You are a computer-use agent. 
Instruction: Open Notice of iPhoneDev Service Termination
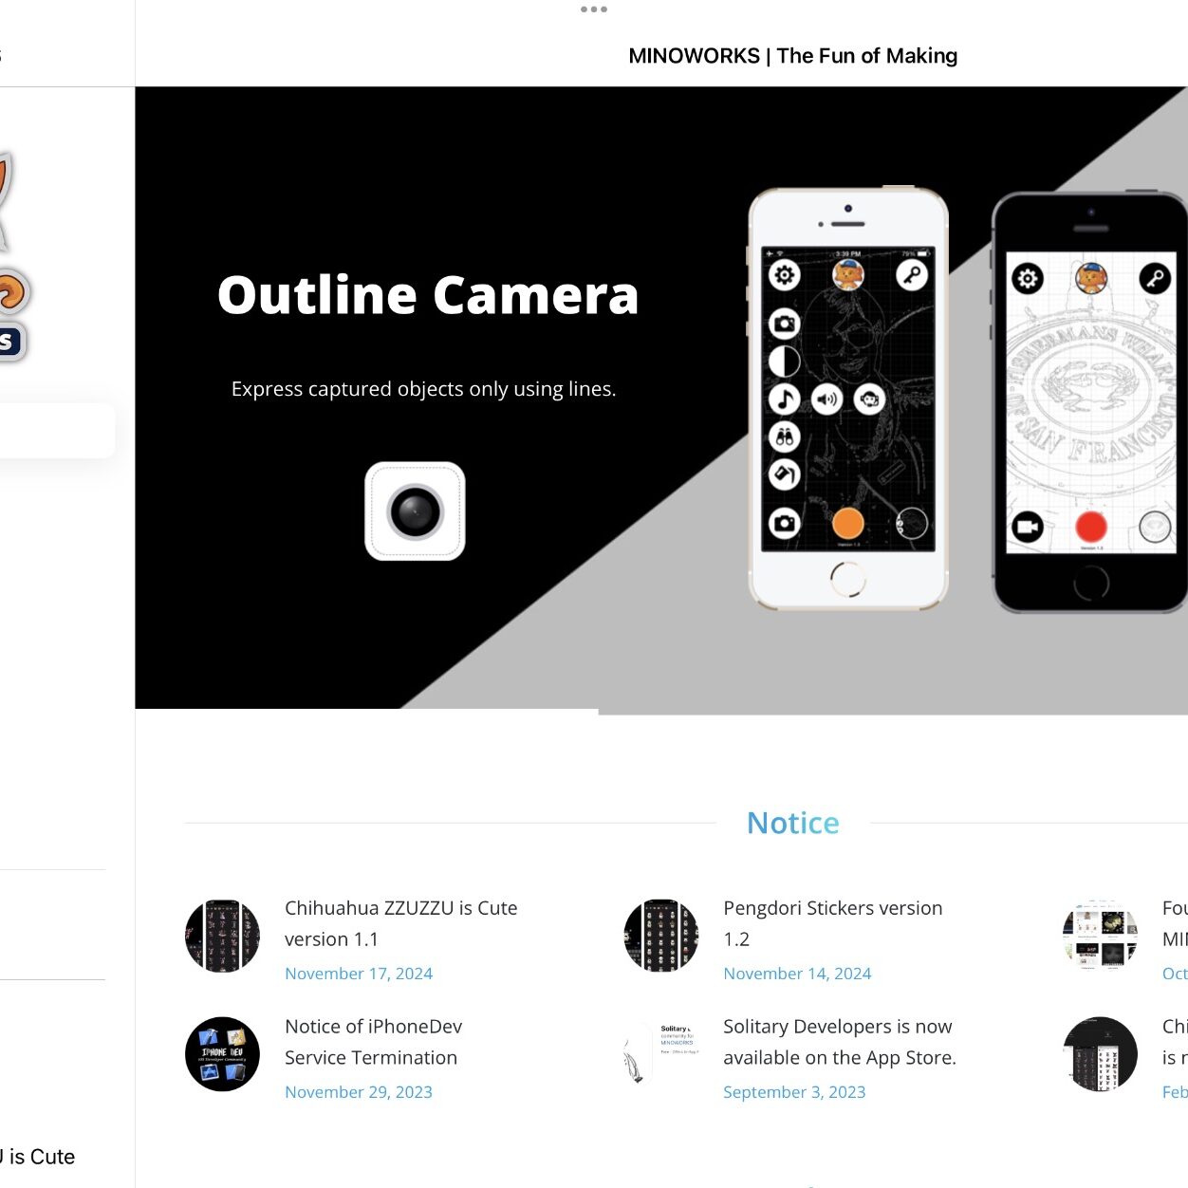(x=374, y=1042)
